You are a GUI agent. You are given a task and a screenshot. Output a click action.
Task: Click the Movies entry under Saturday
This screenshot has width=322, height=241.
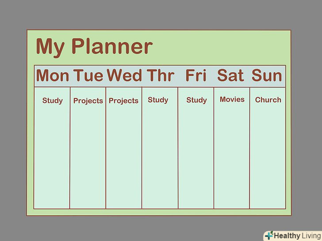232,99
